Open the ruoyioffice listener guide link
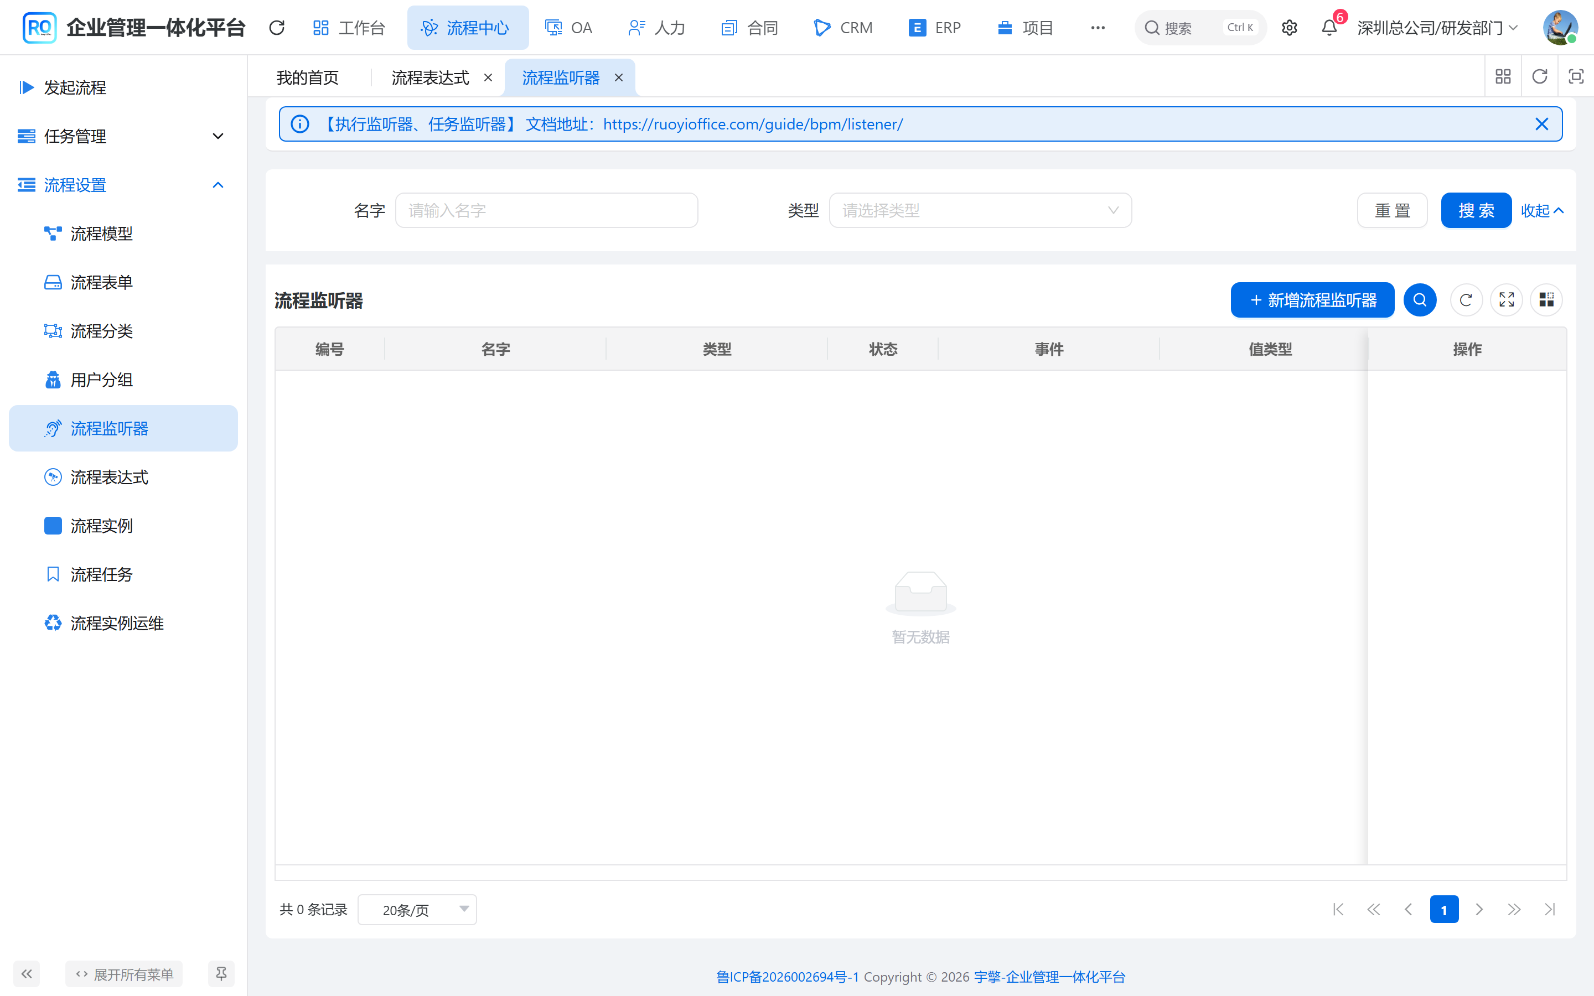Viewport: 1594px width, 996px height. (753, 124)
